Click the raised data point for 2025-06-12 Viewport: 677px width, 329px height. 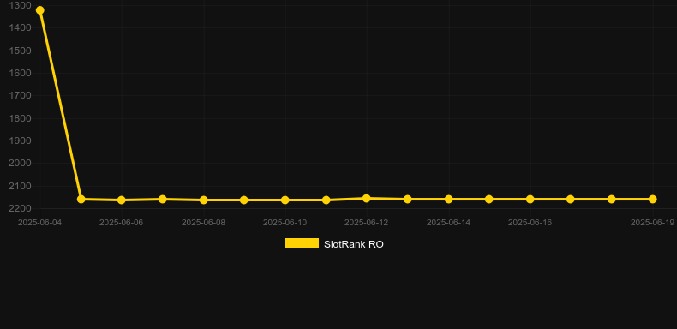367,198
